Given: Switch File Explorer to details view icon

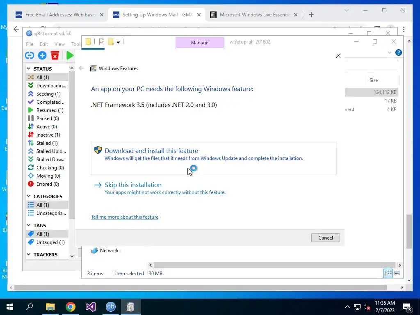Looking at the screenshot, I should pos(388,273).
